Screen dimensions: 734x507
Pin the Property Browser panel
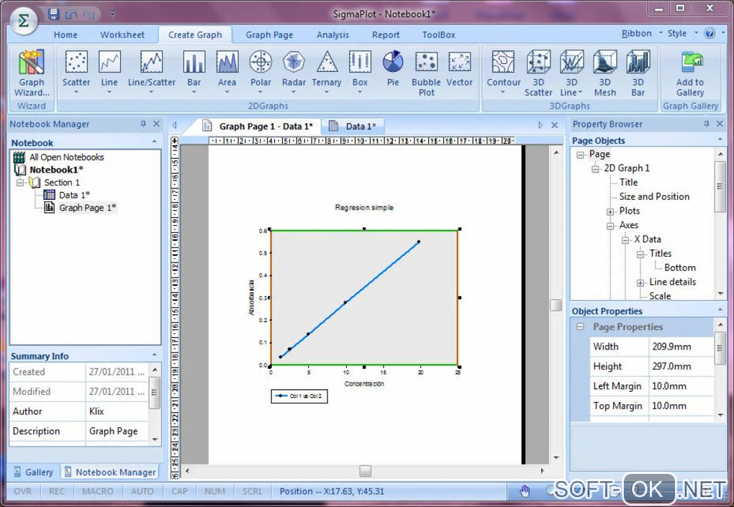coord(707,124)
